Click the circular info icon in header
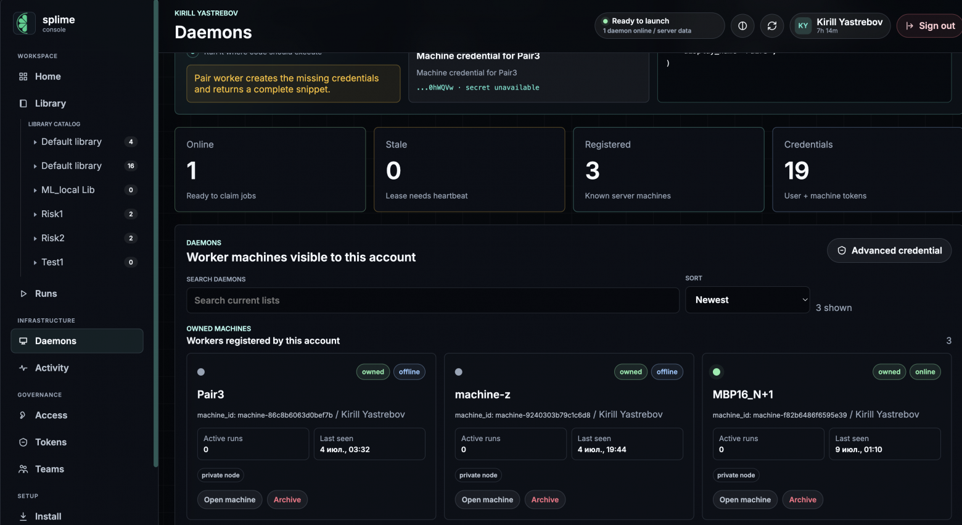Viewport: 962px width, 525px height. coord(742,26)
